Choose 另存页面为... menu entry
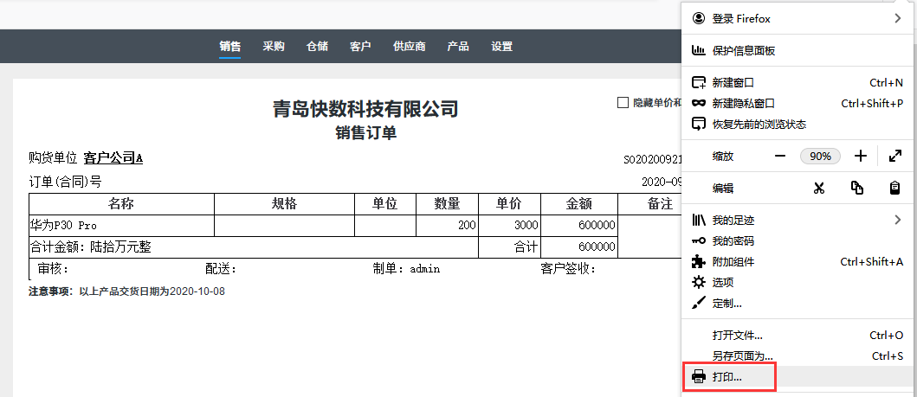The width and height of the screenshot is (917, 397). [742, 355]
